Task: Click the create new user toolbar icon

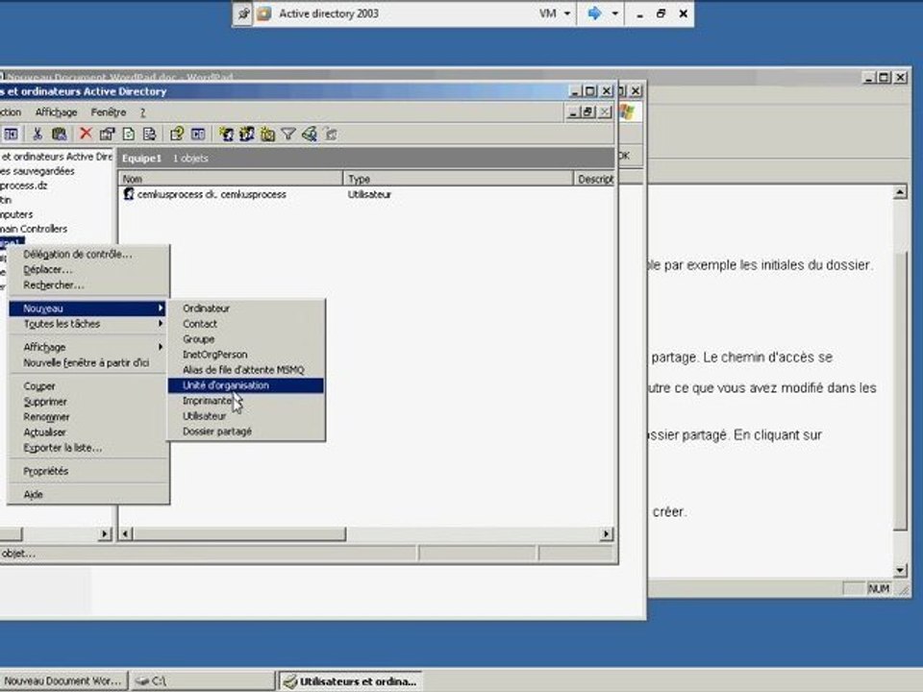Action: [226, 135]
